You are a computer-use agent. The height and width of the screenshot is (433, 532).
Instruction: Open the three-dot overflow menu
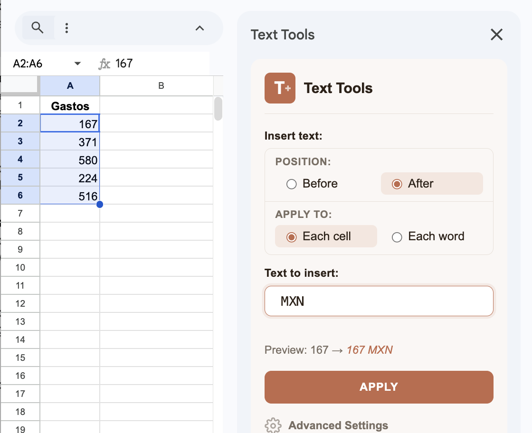point(66,28)
